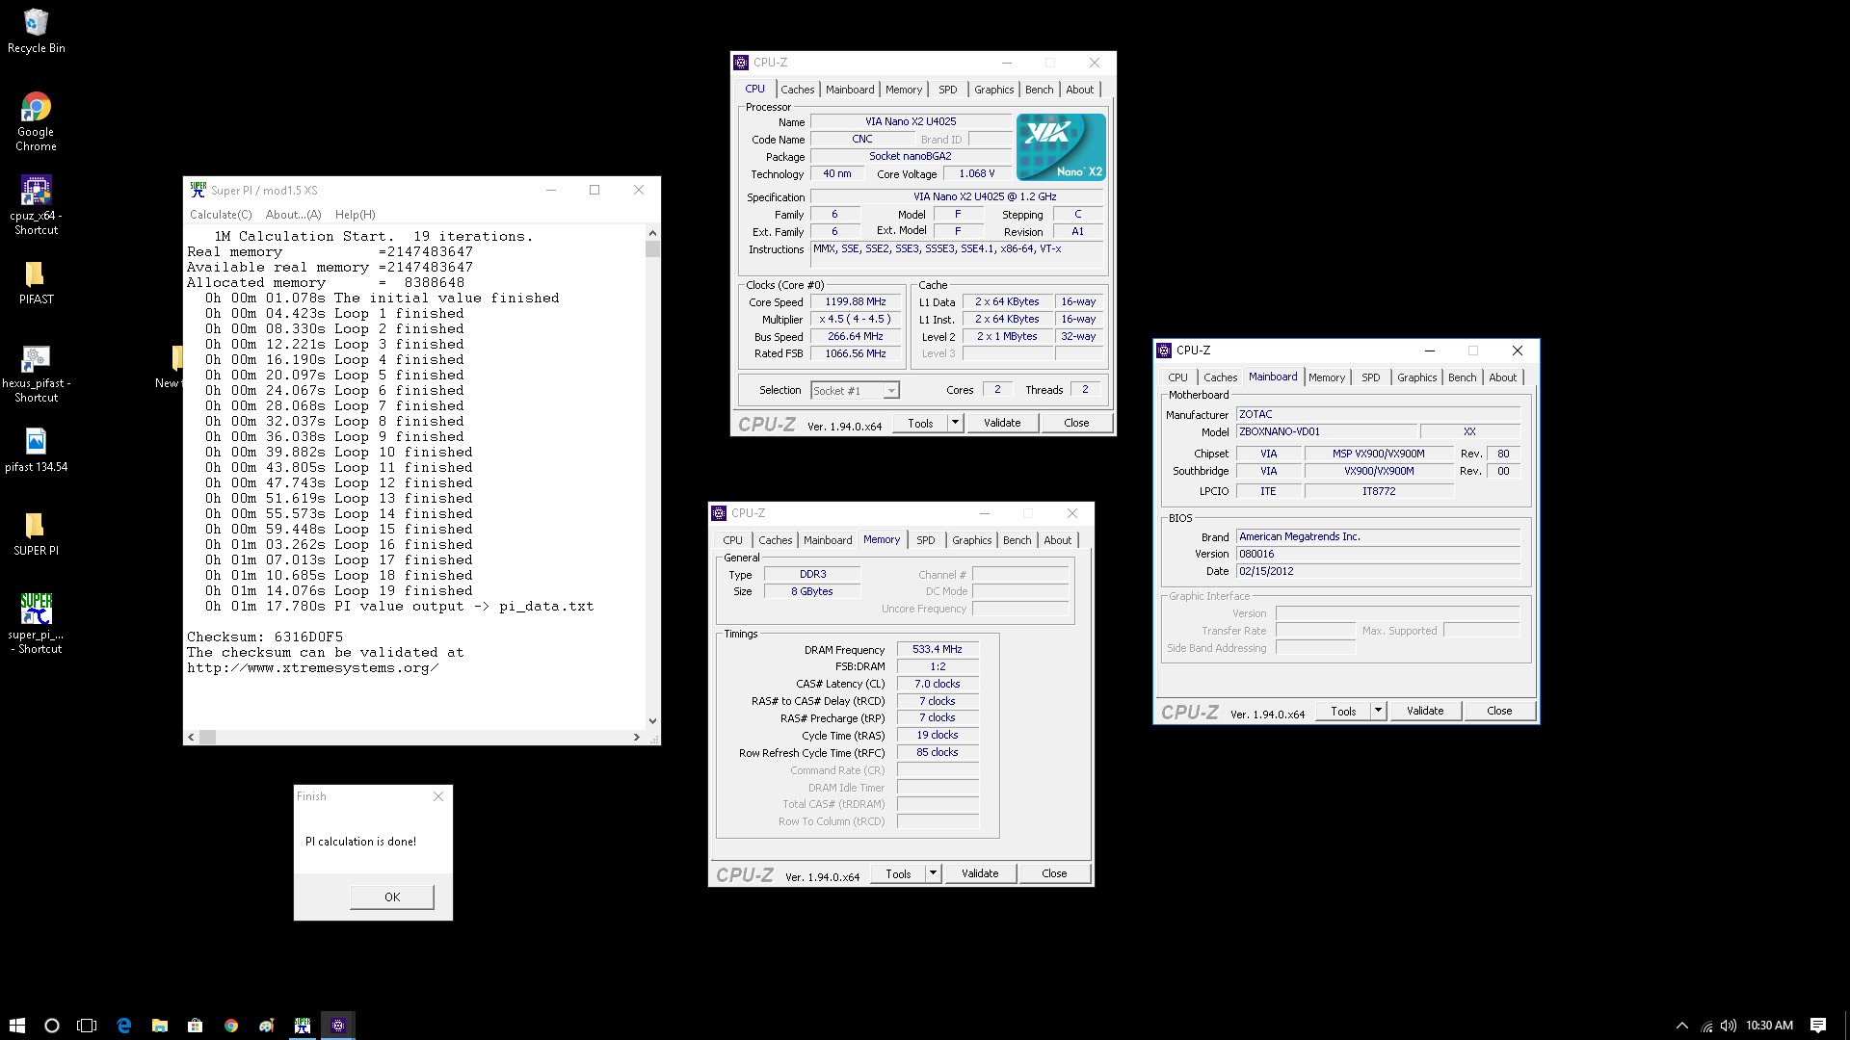Viewport: 1850px width, 1040px height.
Task: Expand Tools dropdown arrow in Memory tab window
Action: pyautogui.click(x=933, y=873)
